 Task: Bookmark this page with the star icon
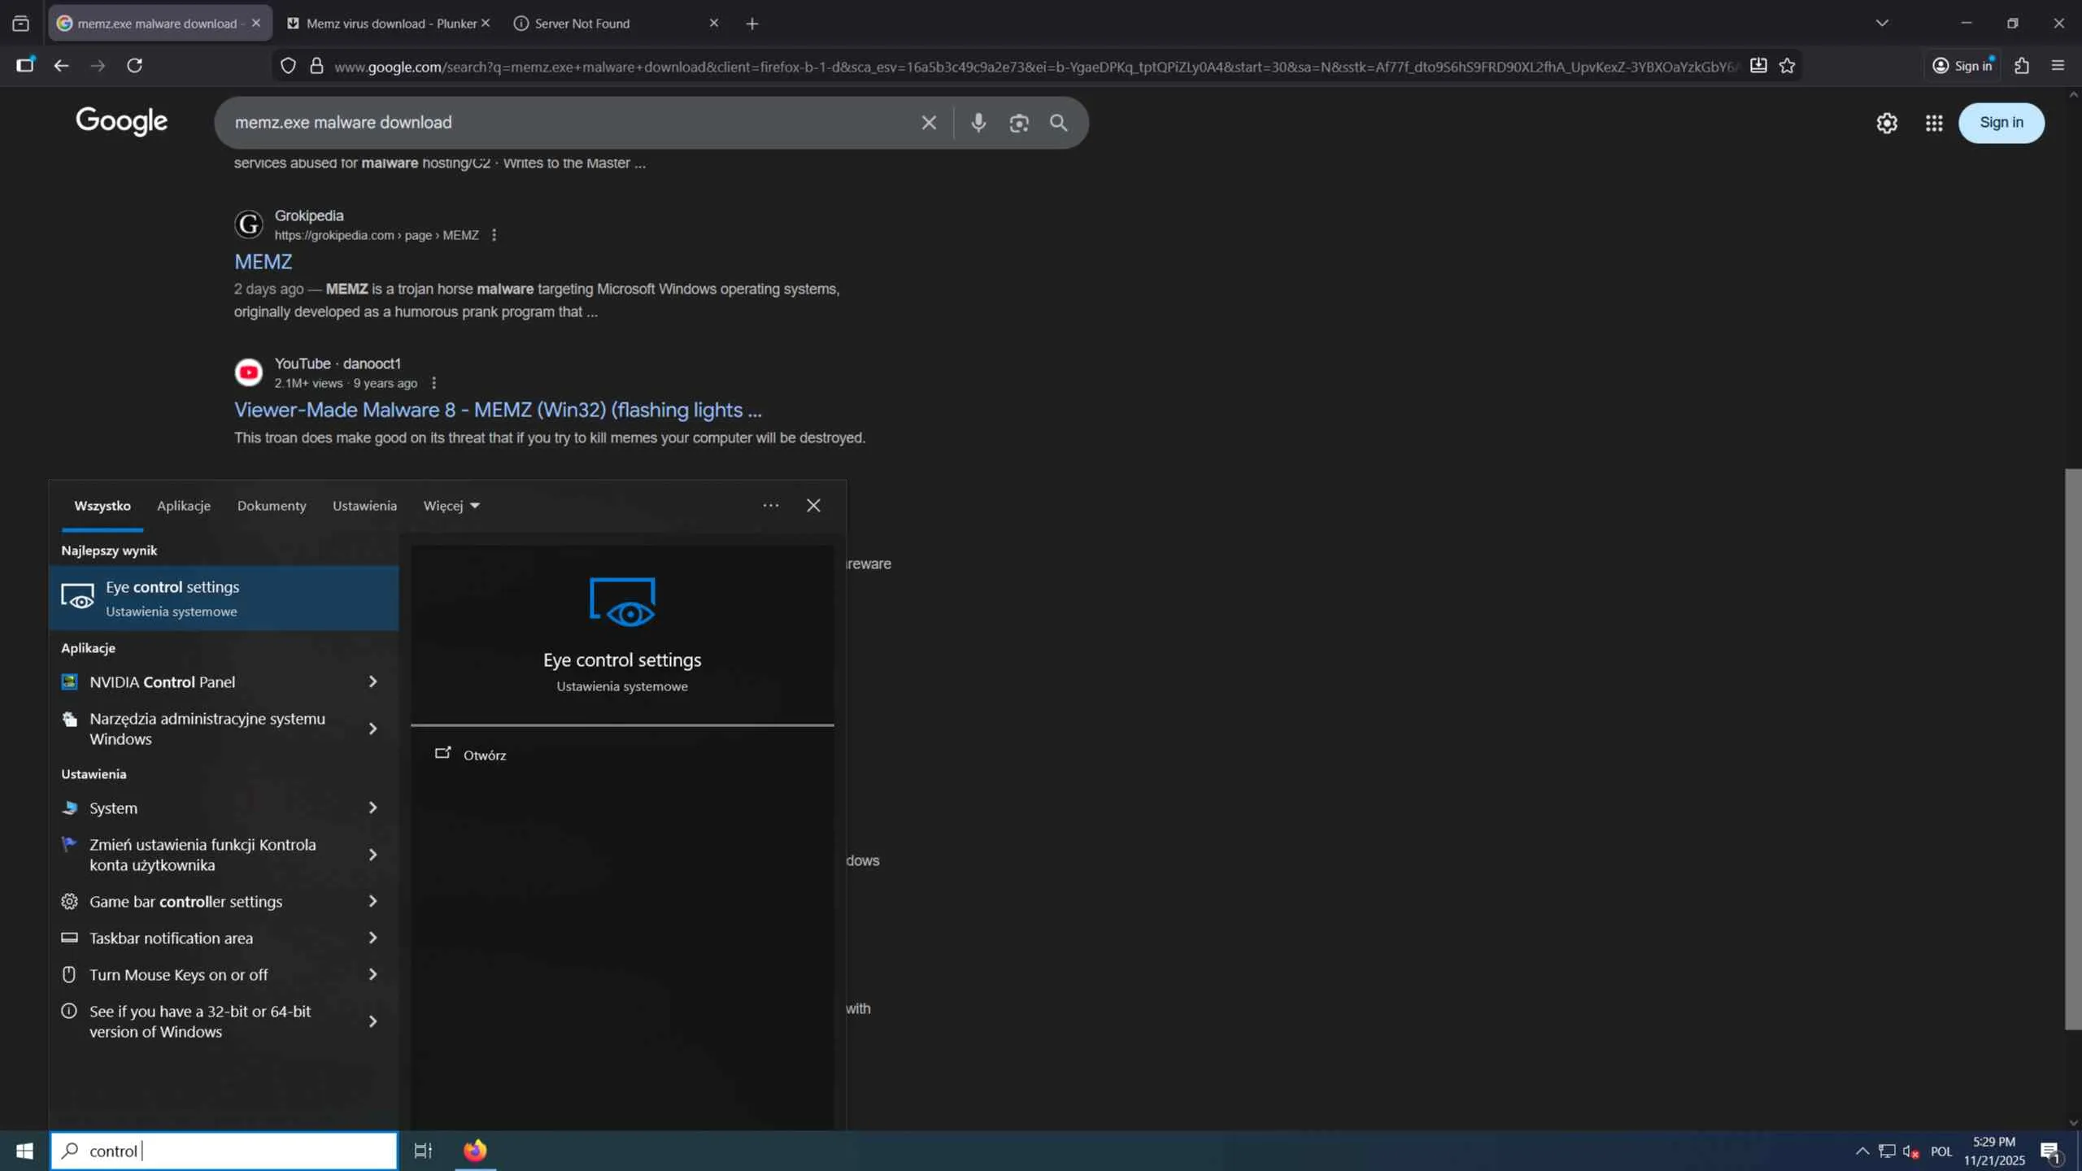click(1787, 66)
